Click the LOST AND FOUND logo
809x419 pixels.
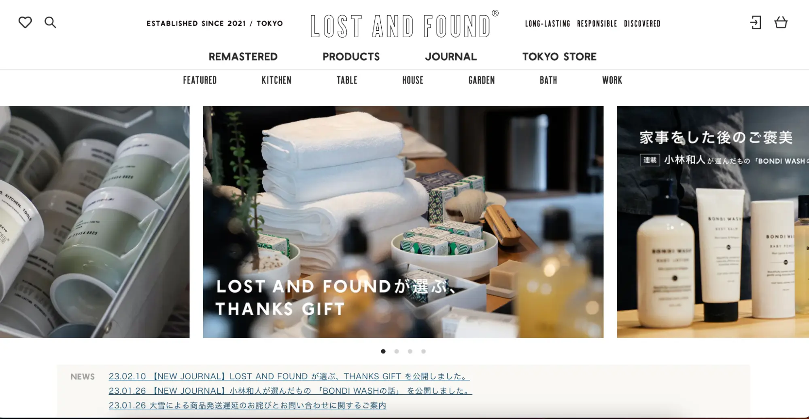404,25
